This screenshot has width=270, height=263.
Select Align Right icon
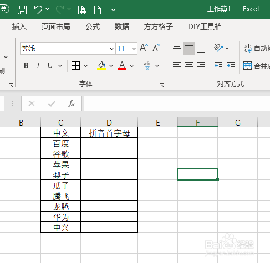click(x=201, y=65)
